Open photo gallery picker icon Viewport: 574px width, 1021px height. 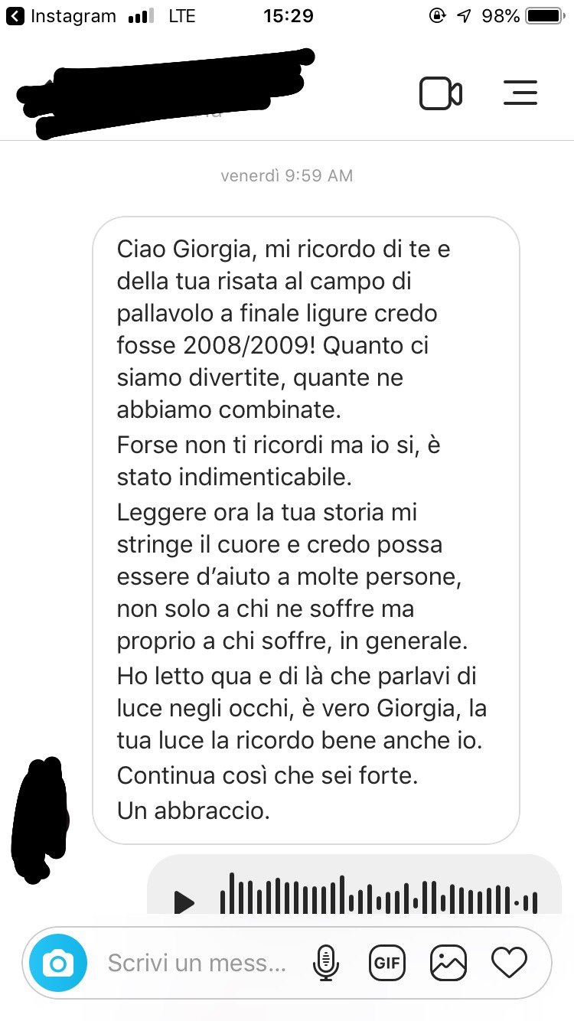tap(448, 963)
